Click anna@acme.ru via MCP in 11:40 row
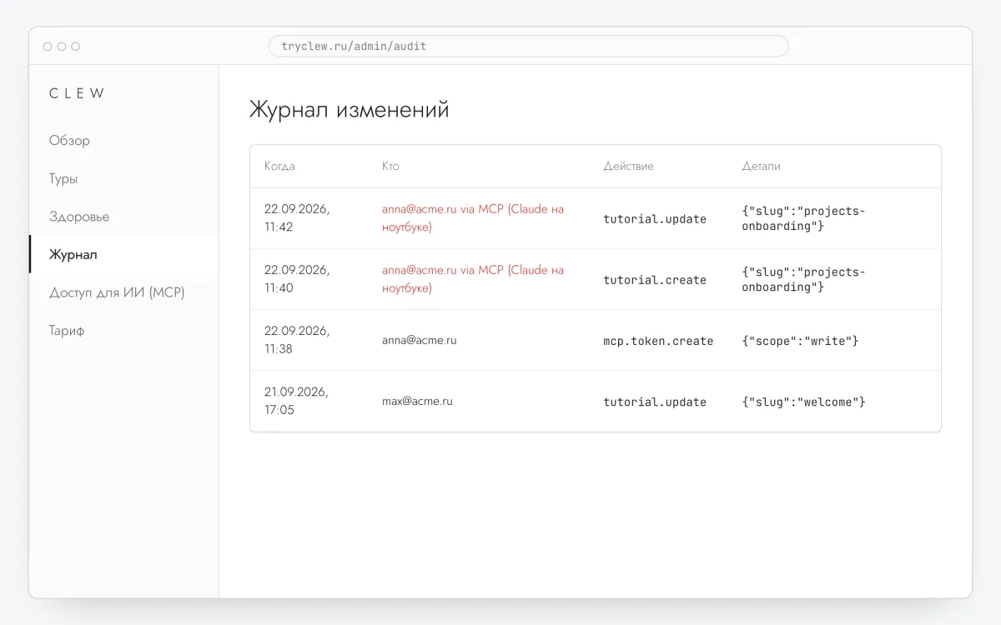 473,279
